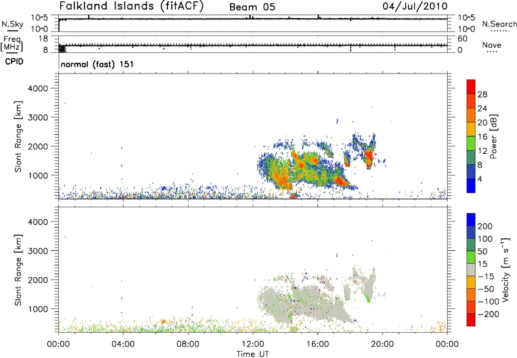Click the grey segment of the velocity colorbar
This screenshot has width=517, height=358.
(x=471, y=269)
